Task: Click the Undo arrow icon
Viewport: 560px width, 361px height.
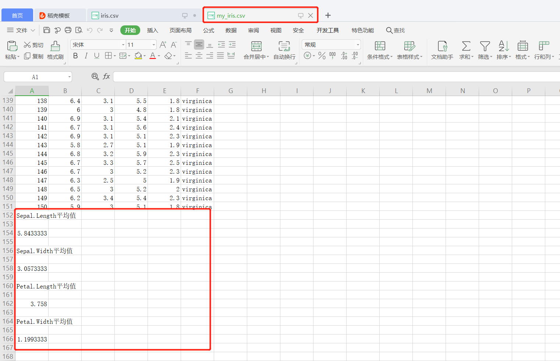Action: tap(89, 30)
